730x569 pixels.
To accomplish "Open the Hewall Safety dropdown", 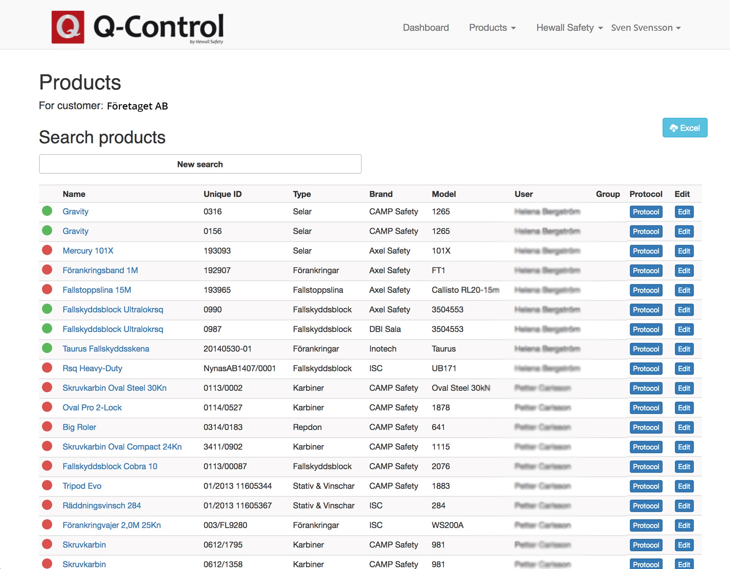I will pos(569,28).
